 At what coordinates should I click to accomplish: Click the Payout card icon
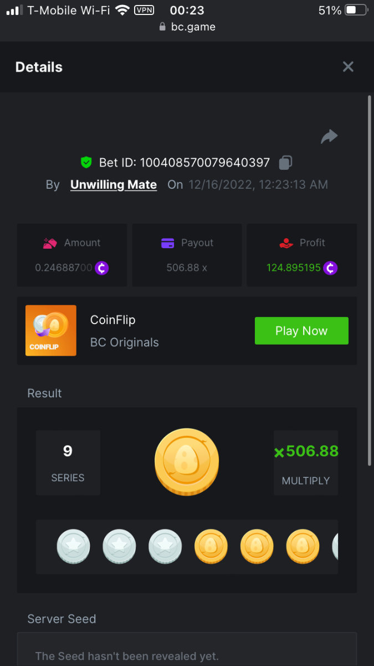click(167, 243)
